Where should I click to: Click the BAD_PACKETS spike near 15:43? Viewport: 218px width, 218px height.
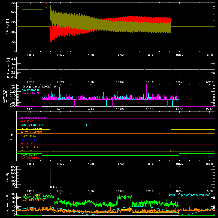pos(205,158)
